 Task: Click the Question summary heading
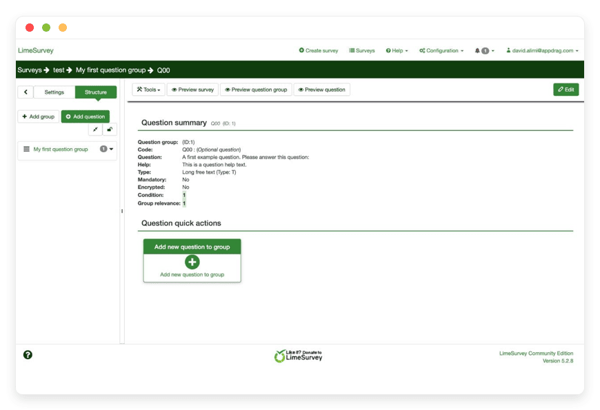[174, 123]
